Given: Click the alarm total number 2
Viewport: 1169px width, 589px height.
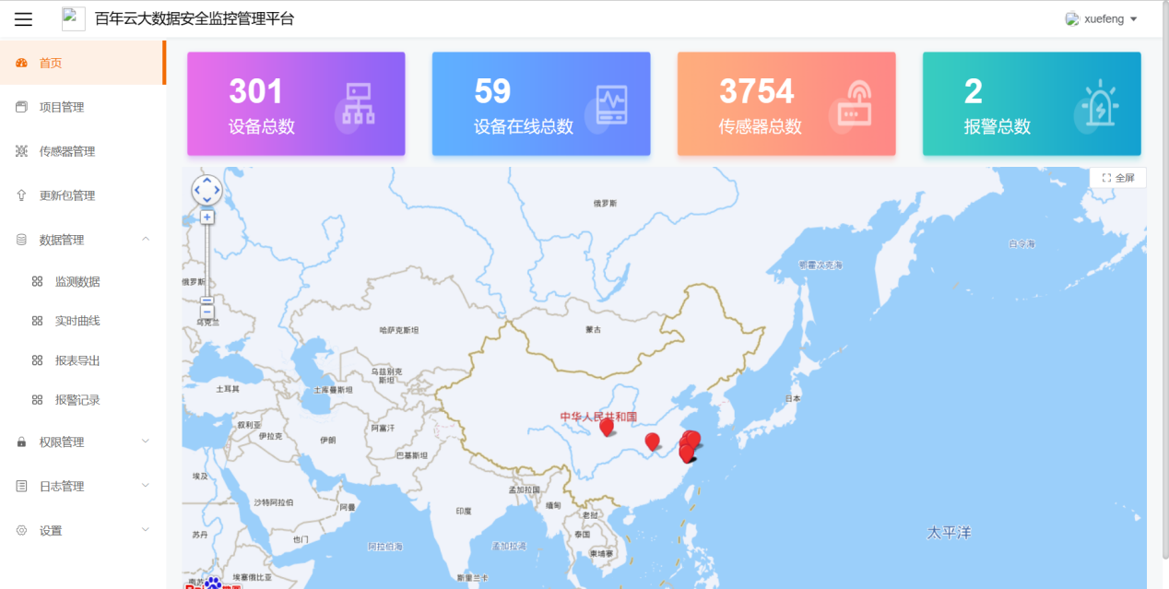Looking at the screenshot, I should coord(974,91).
